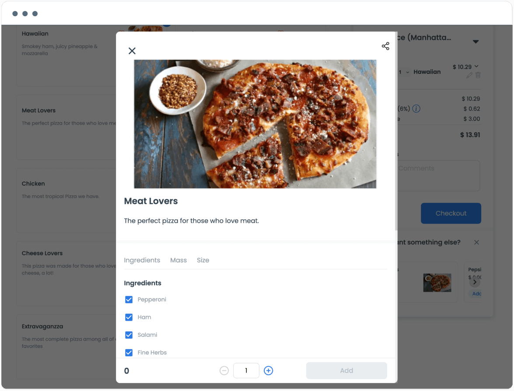514x391 pixels.
Task: Open the Cheese Lovers menu card
Action: tap(66, 274)
